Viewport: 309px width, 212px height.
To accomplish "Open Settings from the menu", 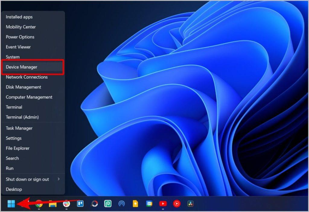I will click(x=33, y=138).
